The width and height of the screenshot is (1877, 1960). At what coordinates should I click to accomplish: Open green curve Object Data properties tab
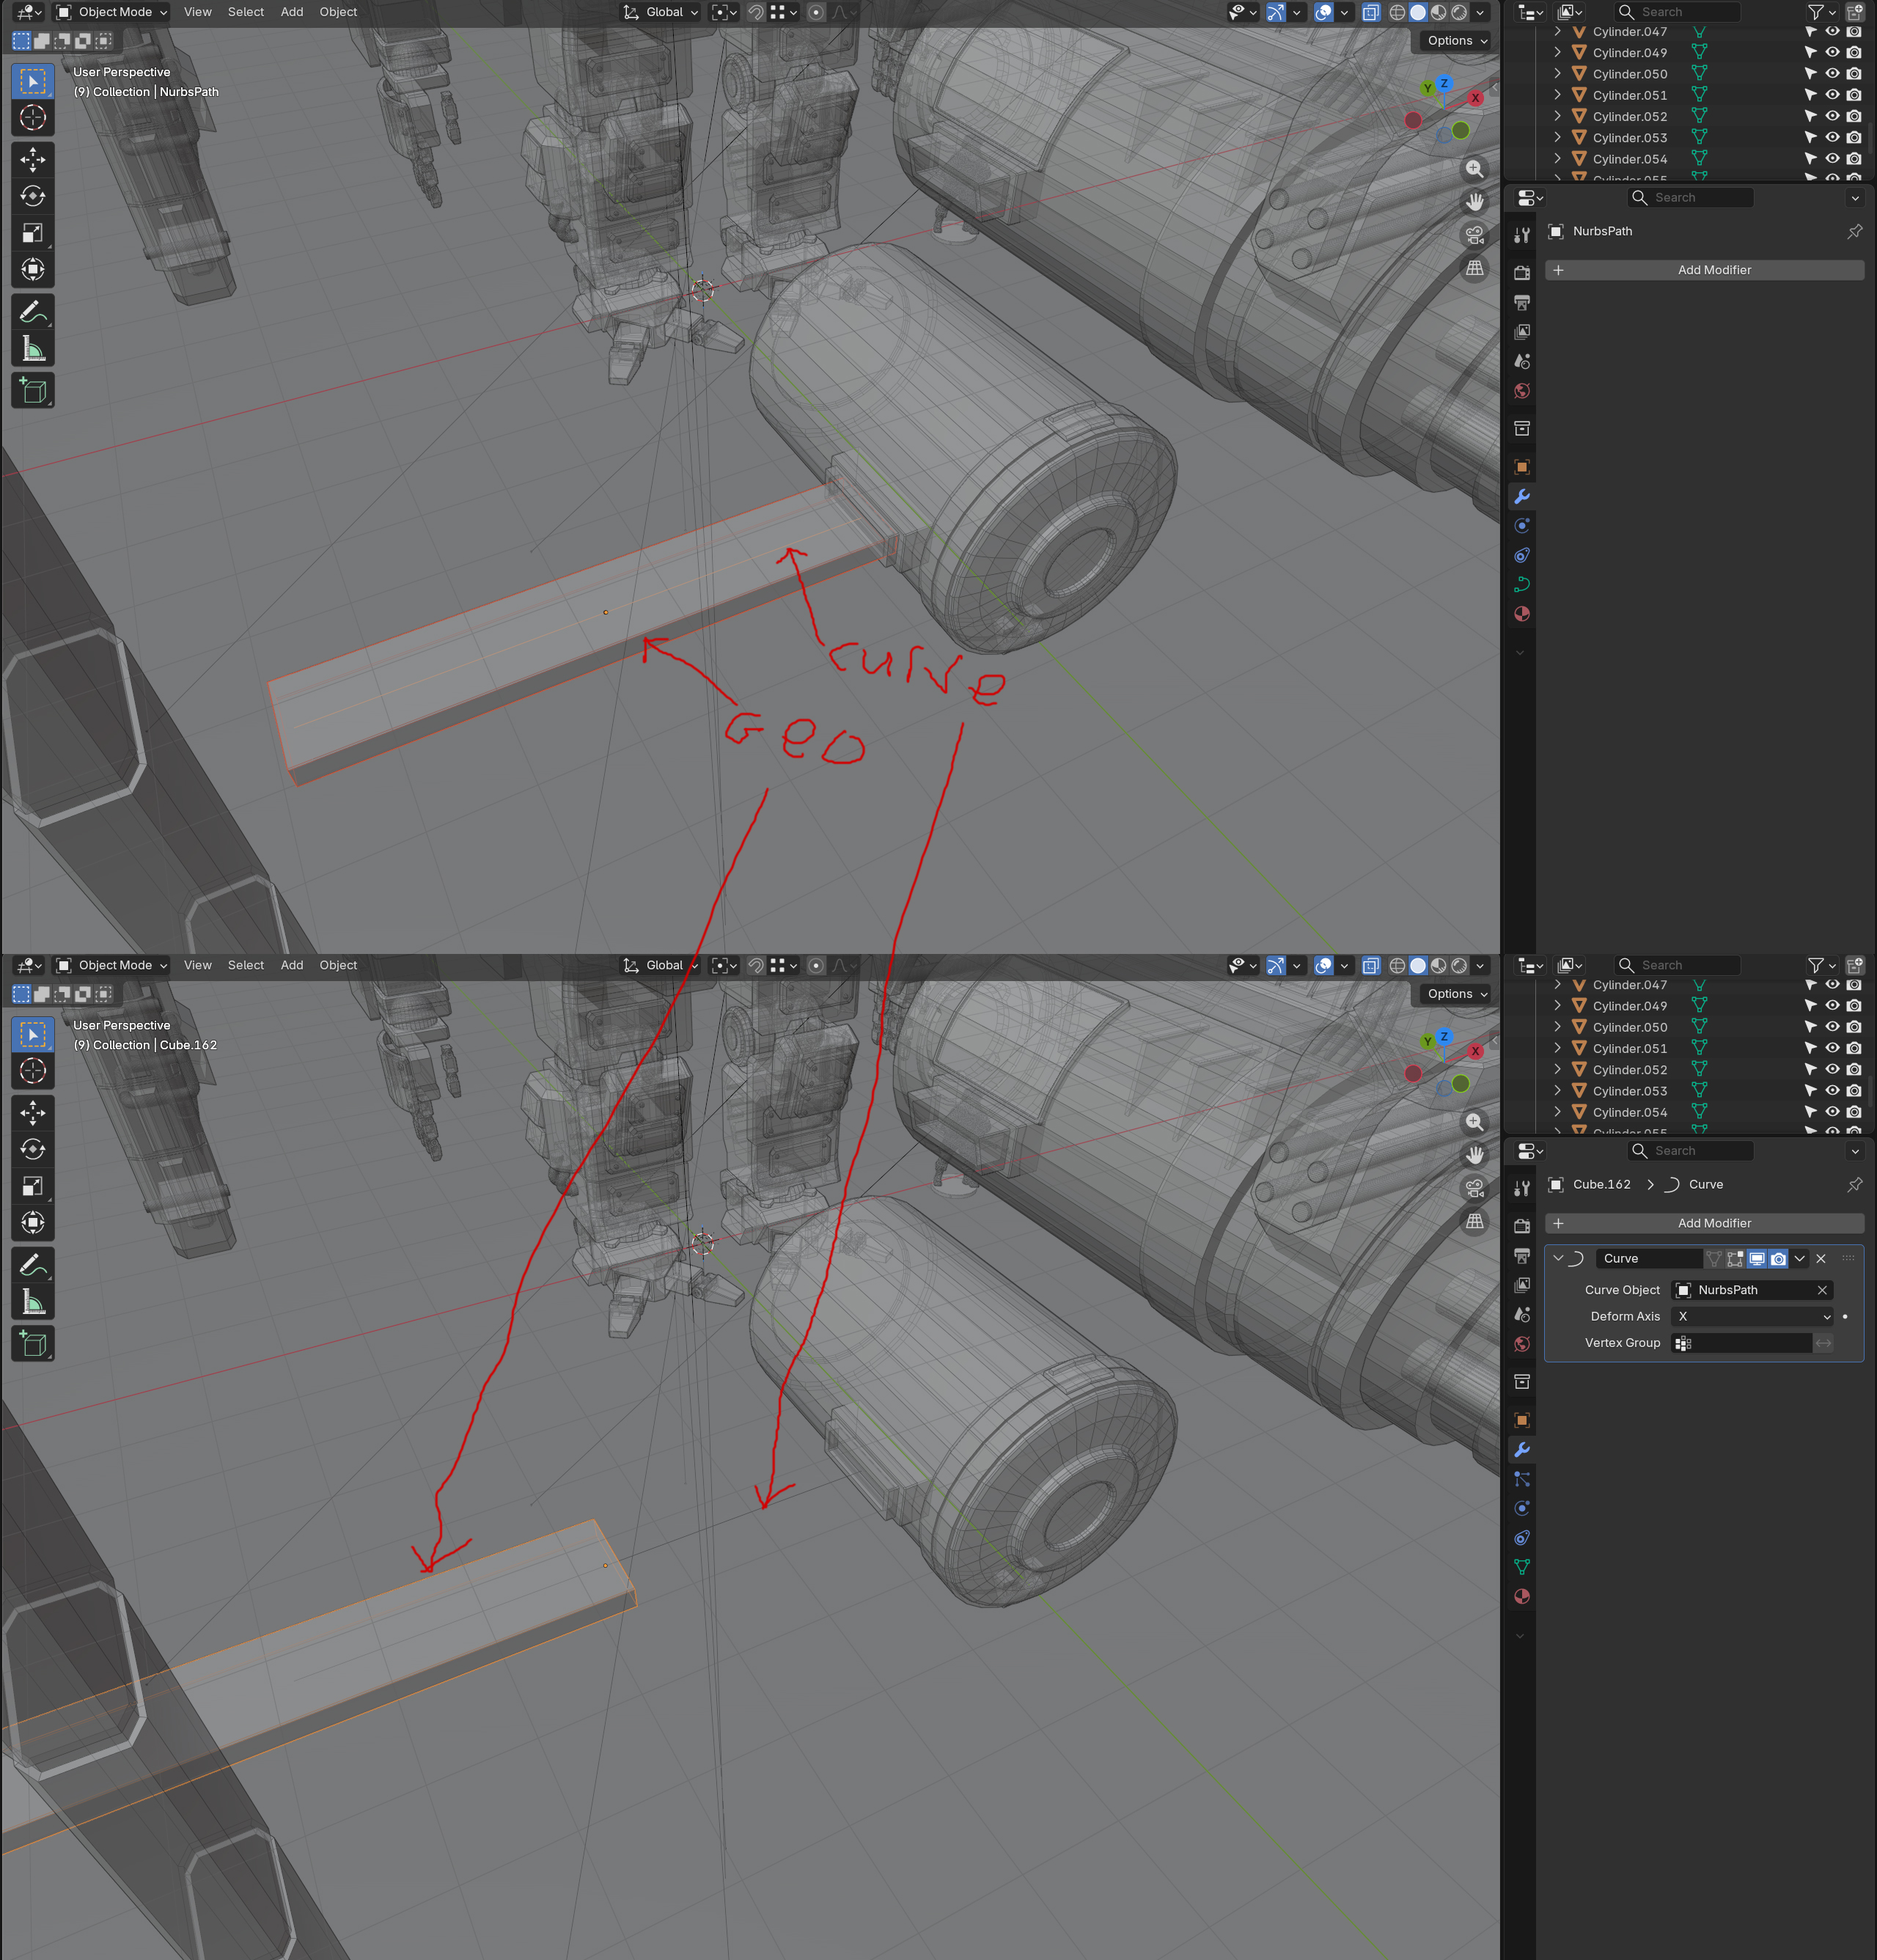pos(1522,585)
